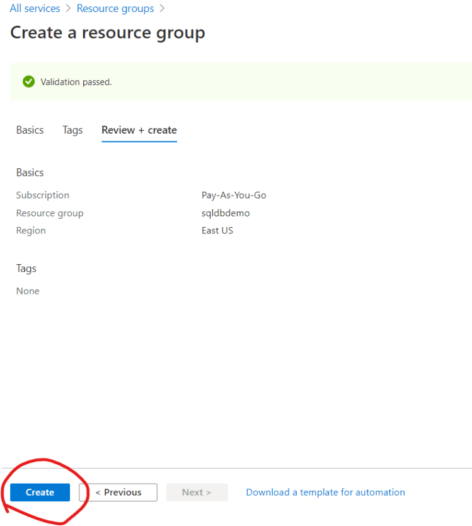This screenshot has height=526, width=472.
Task: Switch to the Basics tab
Action: (30, 130)
